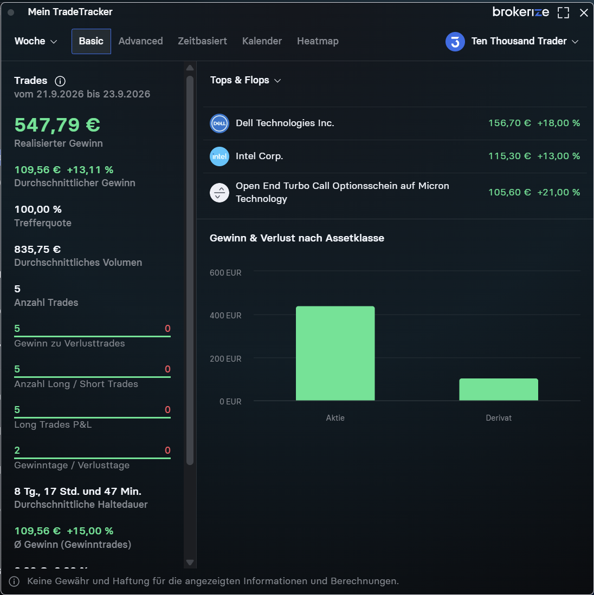Image resolution: width=594 pixels, height=595 pixels.
Task: Click the Intel logo icon
Action: click(219, 156)
